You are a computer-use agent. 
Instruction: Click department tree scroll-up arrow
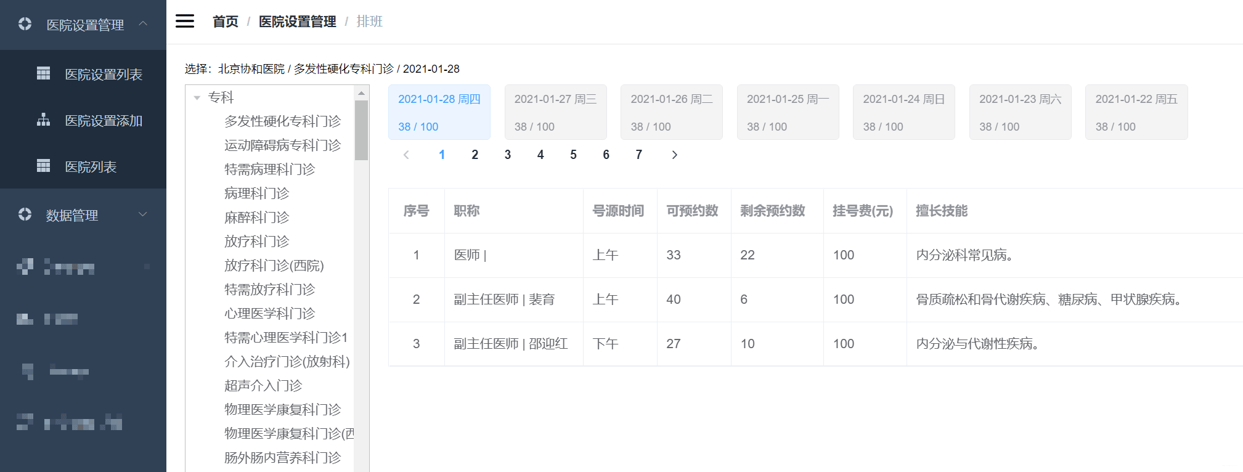pos(361,93)
